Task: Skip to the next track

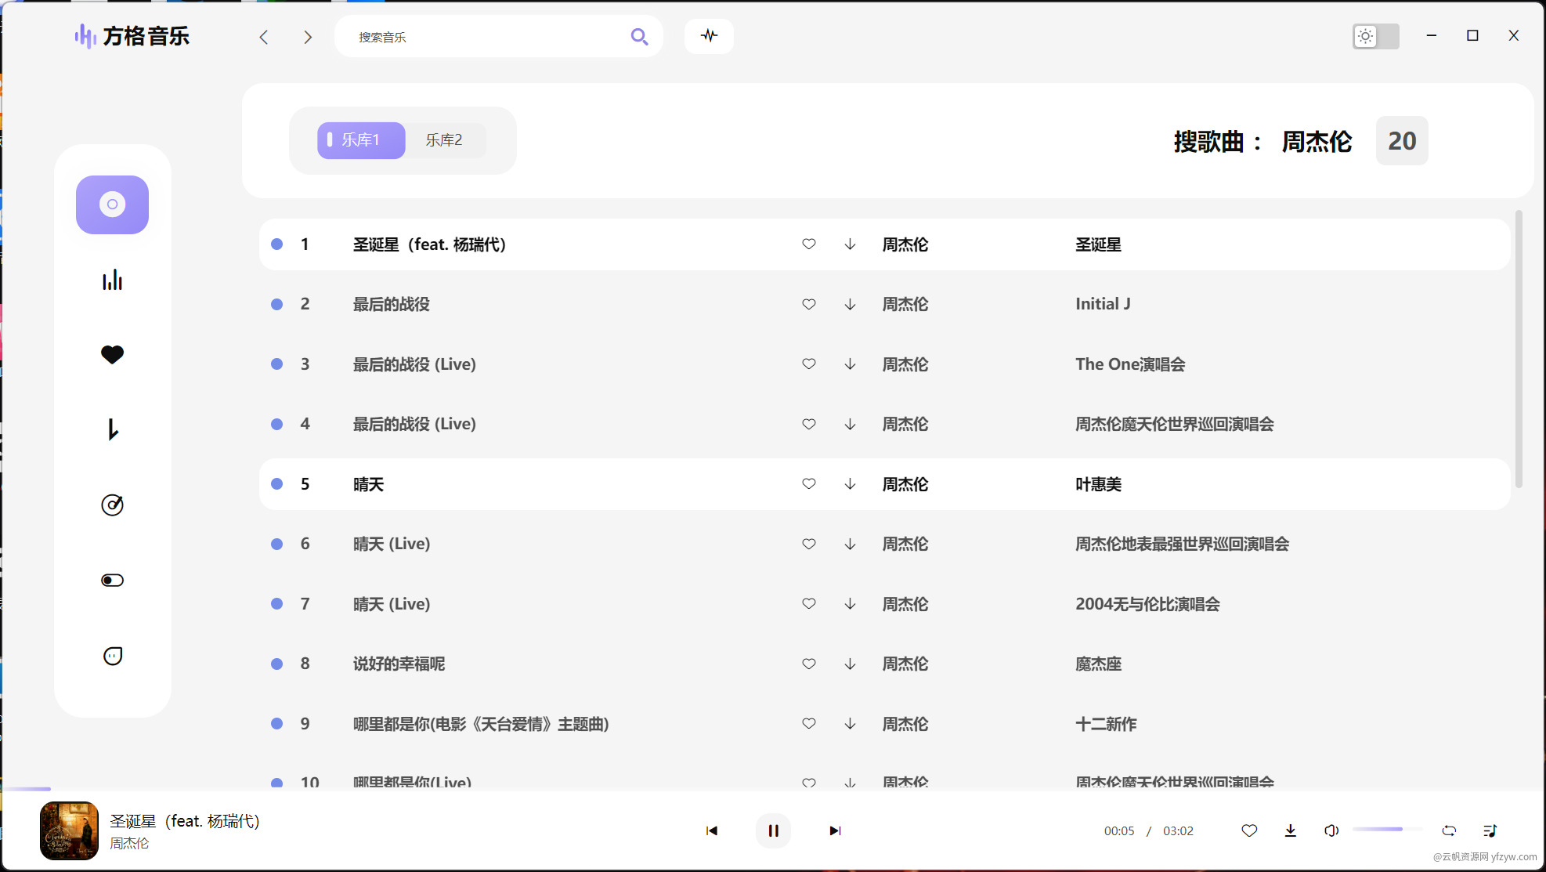Action: (835, 830)
